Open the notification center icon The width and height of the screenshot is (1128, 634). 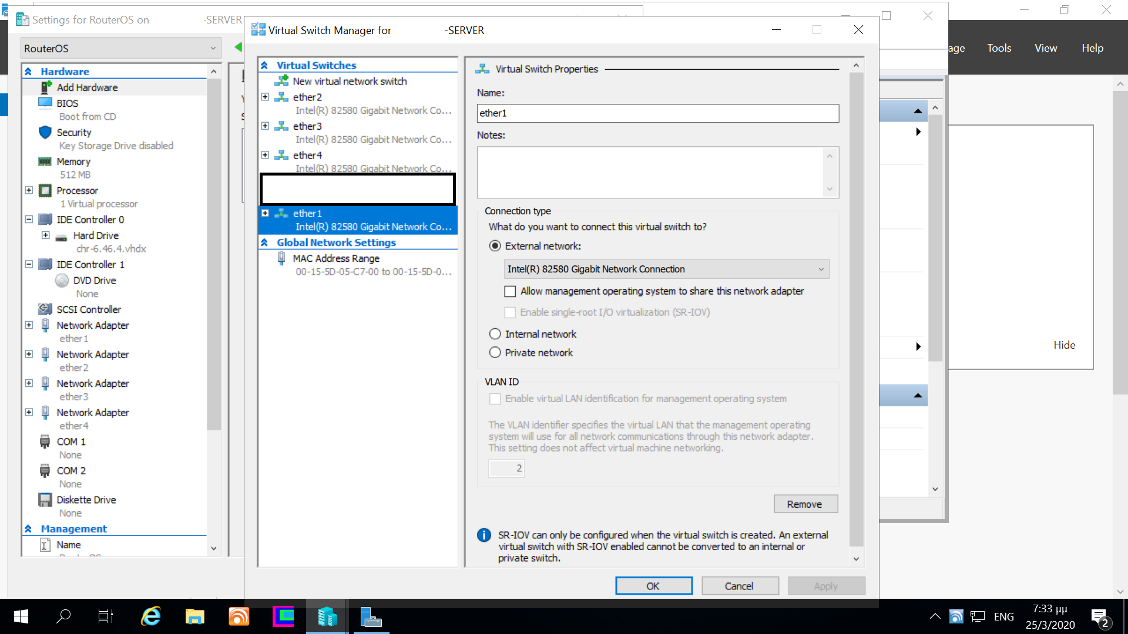(x=1100, y=618)
